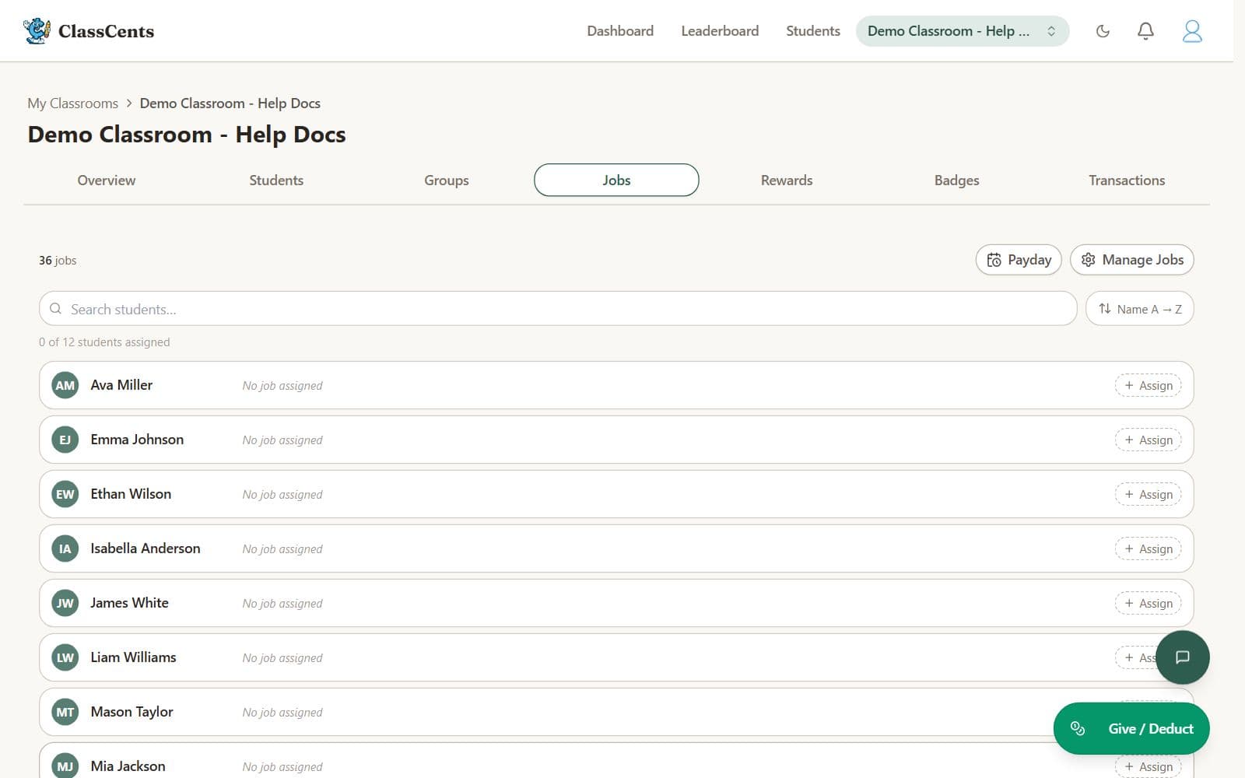Open the Badges tab

click(x=956, y=180)
